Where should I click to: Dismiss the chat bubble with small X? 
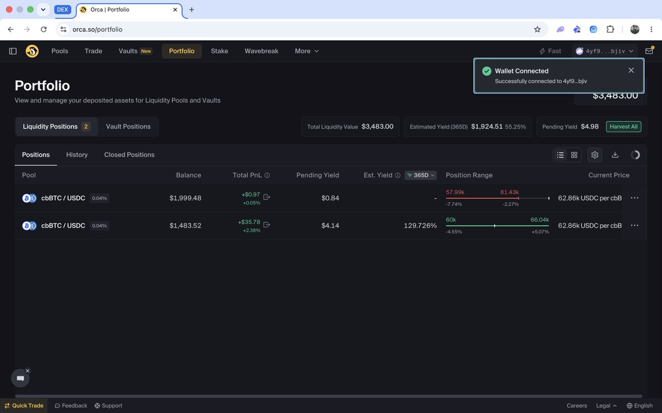[28, 371]
